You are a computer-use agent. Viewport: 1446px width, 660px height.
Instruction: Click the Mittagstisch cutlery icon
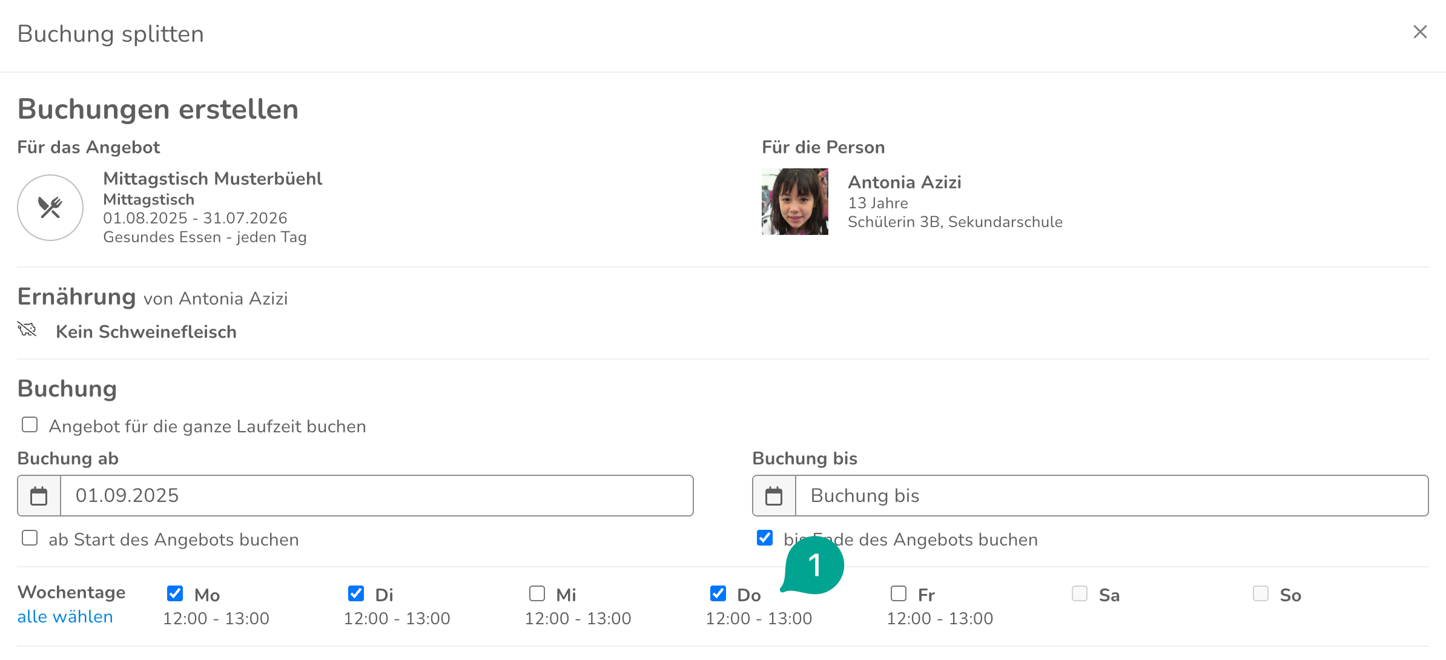pyautogui.click(x=50, y=208)
